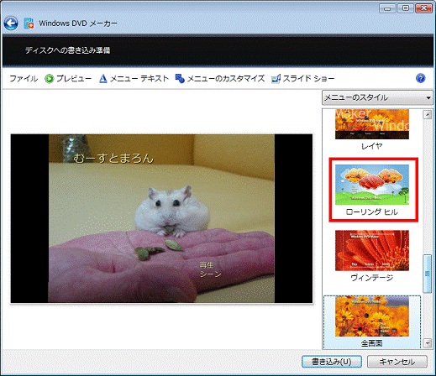
Task: Click the blue Back arrow button
Action: (x=11, y=23)
